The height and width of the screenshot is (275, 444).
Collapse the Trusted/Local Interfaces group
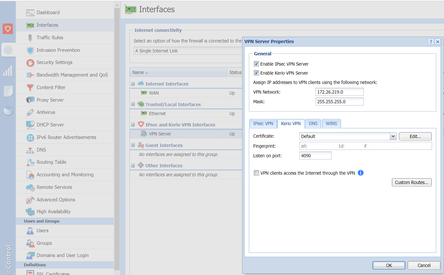(x=133, y=105)
